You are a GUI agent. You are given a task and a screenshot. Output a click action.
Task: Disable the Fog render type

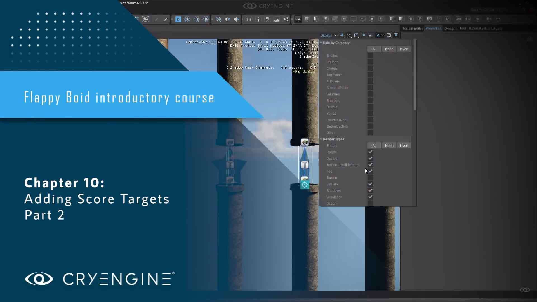tap(370, 171)
